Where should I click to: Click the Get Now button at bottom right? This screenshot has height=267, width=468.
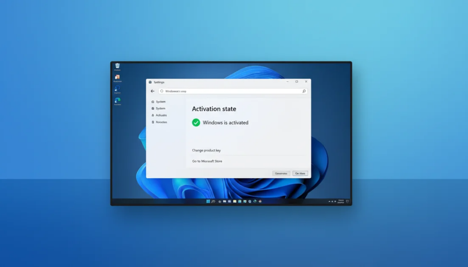[x=300, y=173]
